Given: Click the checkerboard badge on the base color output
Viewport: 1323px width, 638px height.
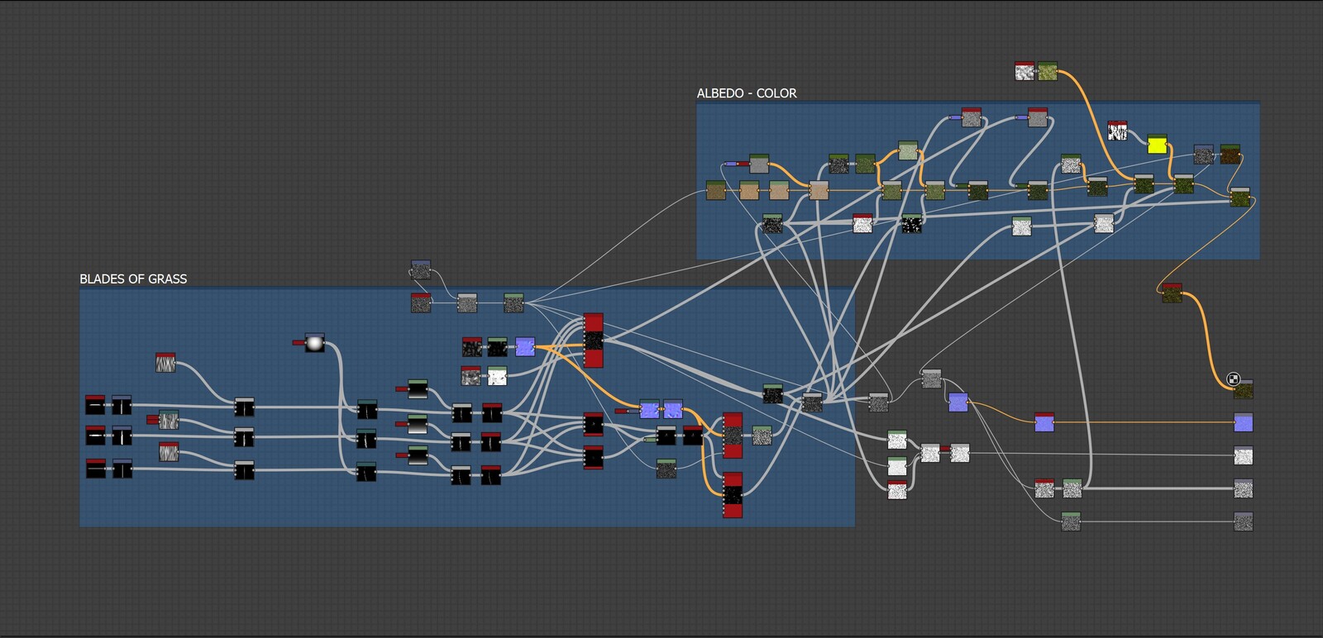Looking at the screenshot, I should point(1233,379).
